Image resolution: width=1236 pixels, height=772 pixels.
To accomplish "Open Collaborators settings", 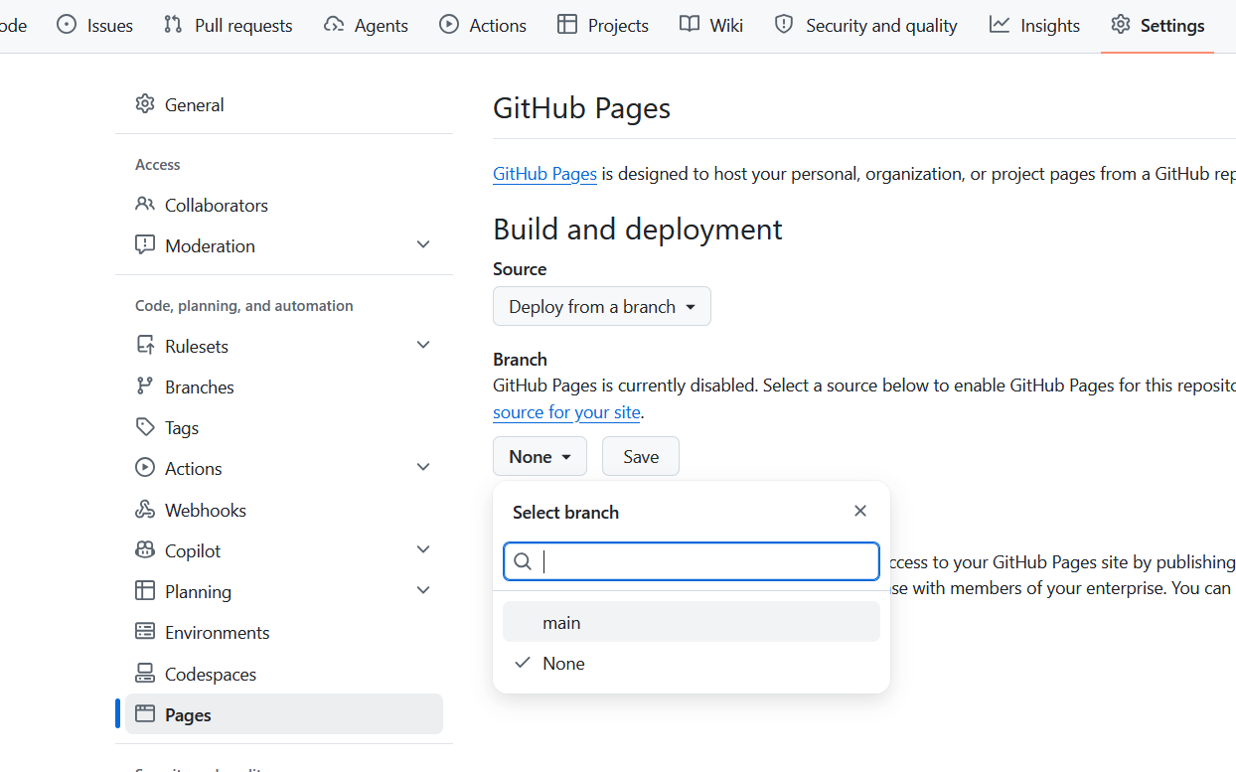I will click(x=284, y=205).
